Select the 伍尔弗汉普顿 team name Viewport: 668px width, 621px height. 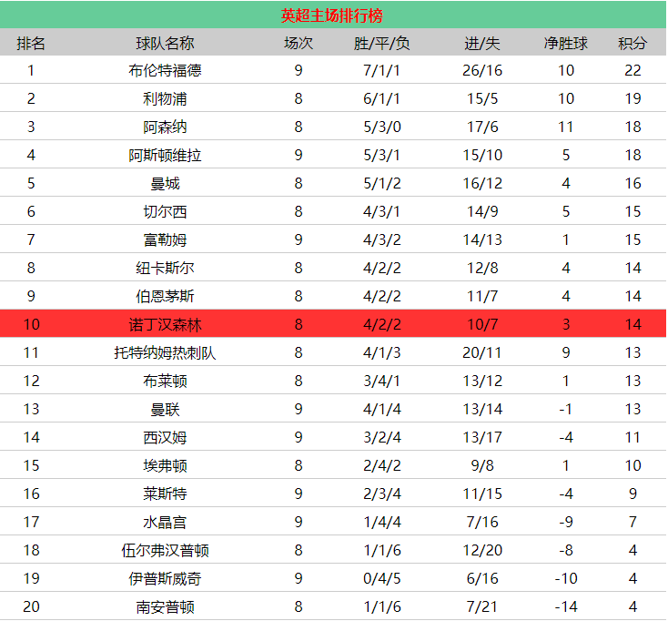(x=165, y=550)
